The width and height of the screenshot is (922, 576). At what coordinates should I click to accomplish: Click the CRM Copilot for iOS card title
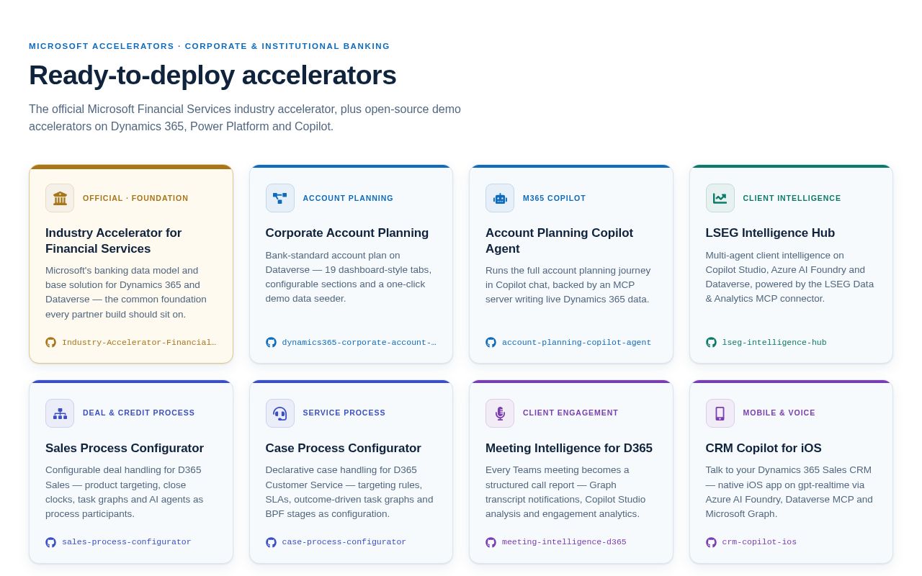point(764,449)
